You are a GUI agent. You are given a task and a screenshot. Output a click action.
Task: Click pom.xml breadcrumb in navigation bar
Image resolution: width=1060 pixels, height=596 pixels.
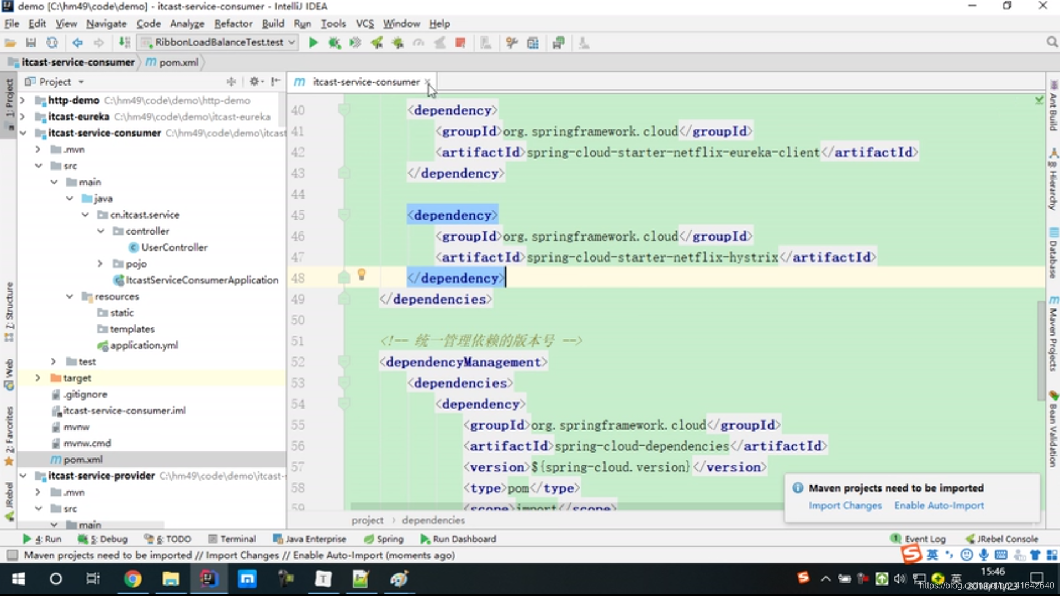[x=172, y=62]
